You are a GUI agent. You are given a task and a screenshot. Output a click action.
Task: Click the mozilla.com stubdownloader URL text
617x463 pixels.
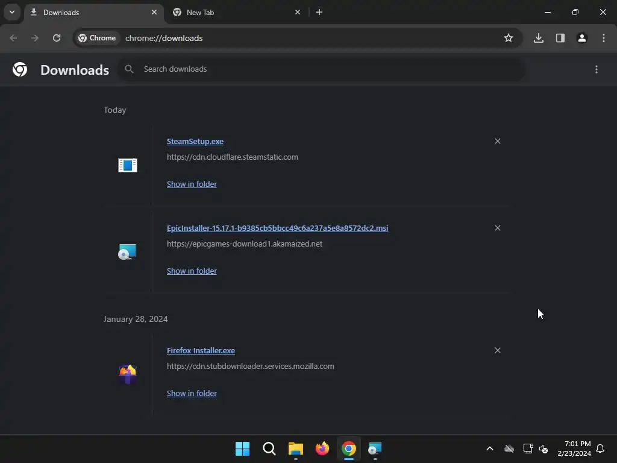251,366
